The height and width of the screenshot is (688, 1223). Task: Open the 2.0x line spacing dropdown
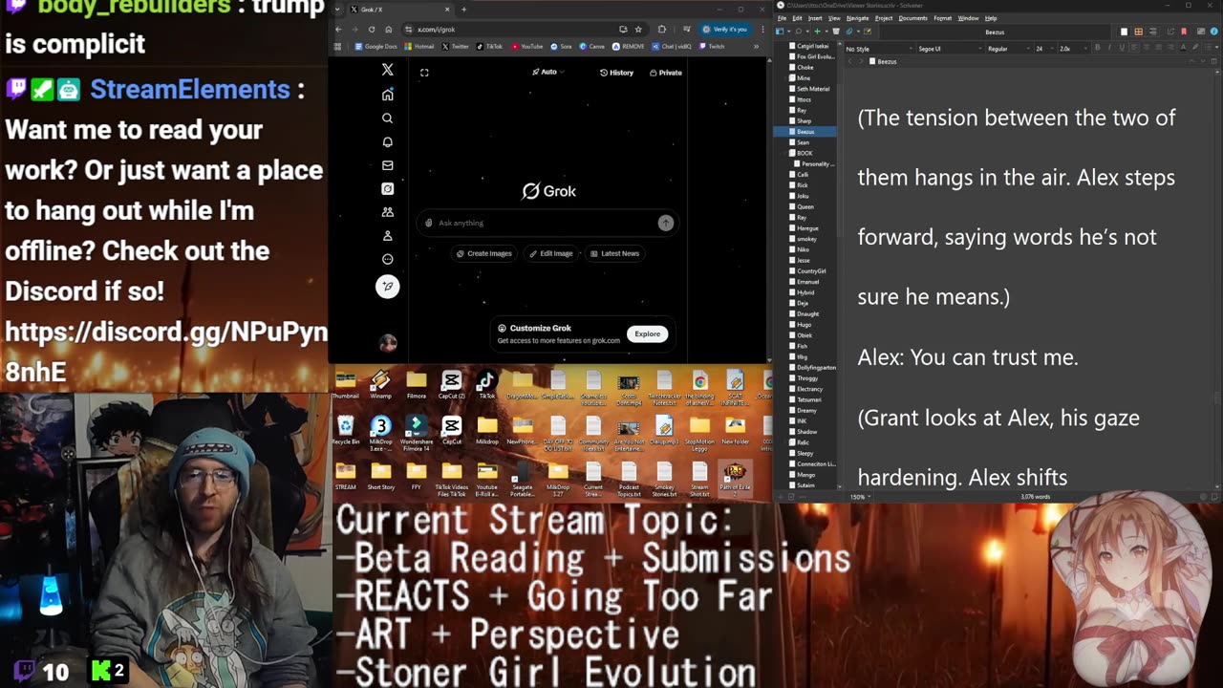1073,49
